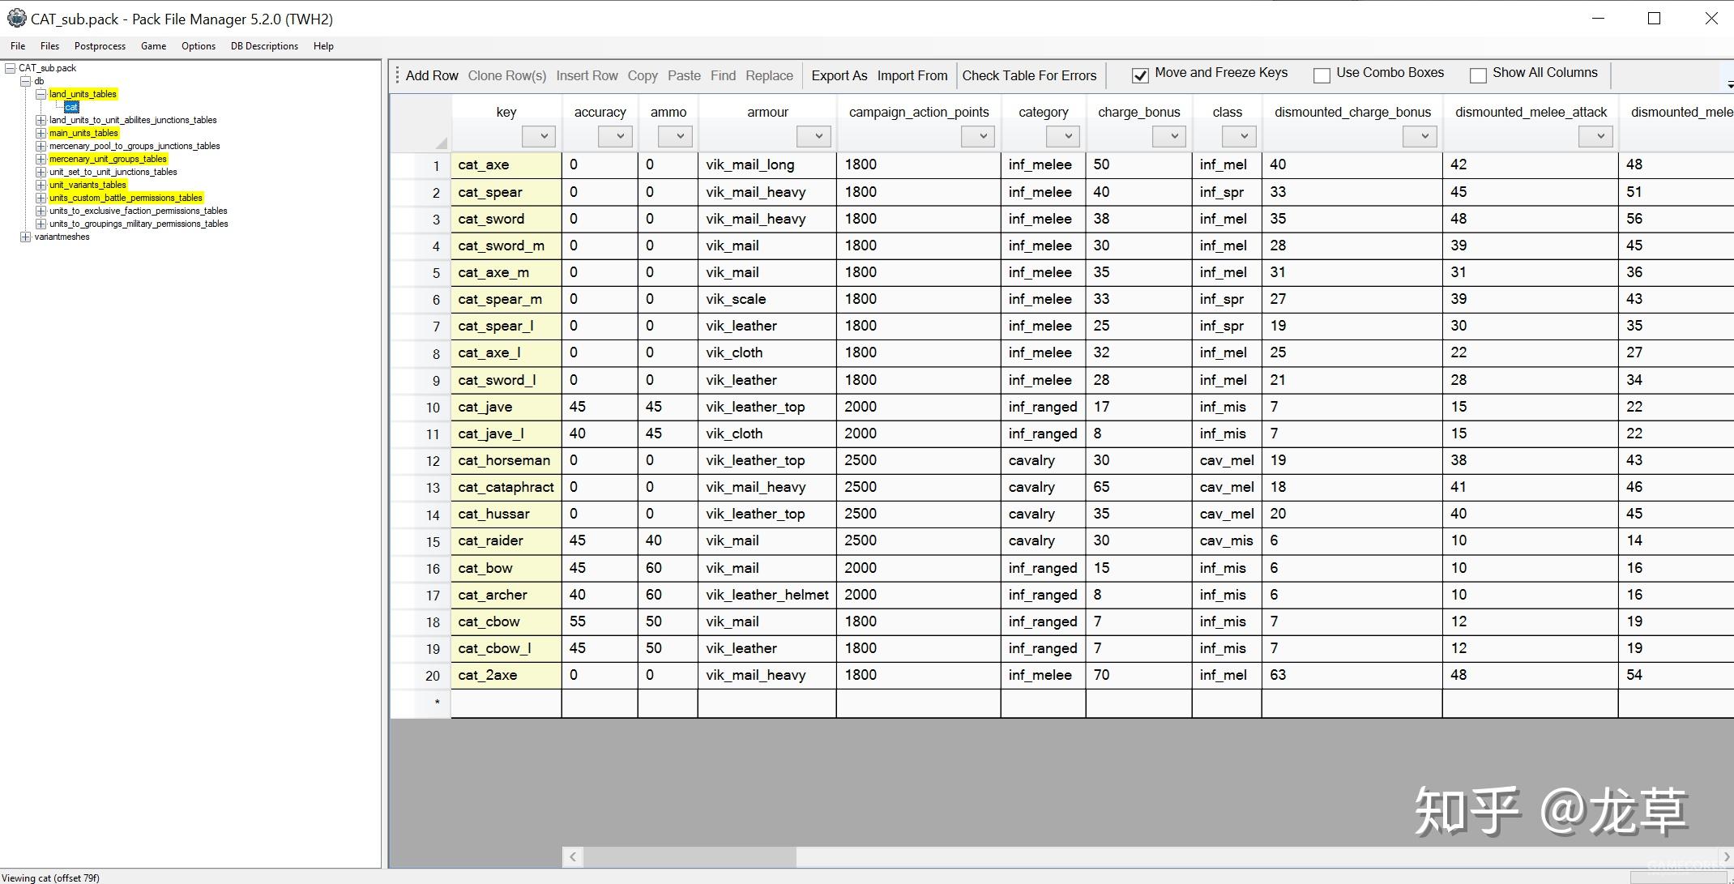This screenshot has height=884, width=1734.
Task: Enable Show All Columns checkbox
Action: (x=1478, y=75)
